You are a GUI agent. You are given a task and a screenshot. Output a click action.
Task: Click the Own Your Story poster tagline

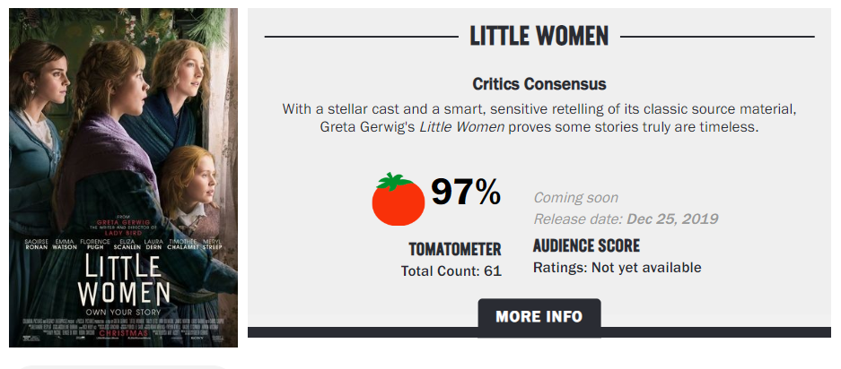(123, 311)
